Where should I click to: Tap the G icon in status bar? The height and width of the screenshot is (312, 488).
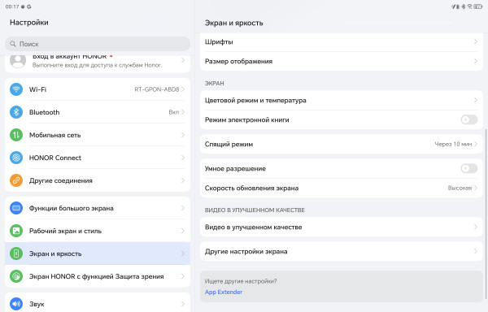29,6
